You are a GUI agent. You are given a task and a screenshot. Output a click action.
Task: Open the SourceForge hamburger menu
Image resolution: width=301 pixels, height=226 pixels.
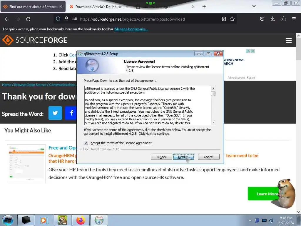click(289, 41)
